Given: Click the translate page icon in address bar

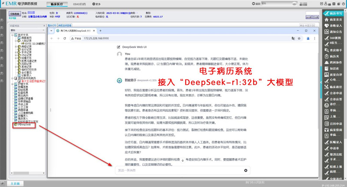Looking at the screenshot, I should [x=293, y=38].
